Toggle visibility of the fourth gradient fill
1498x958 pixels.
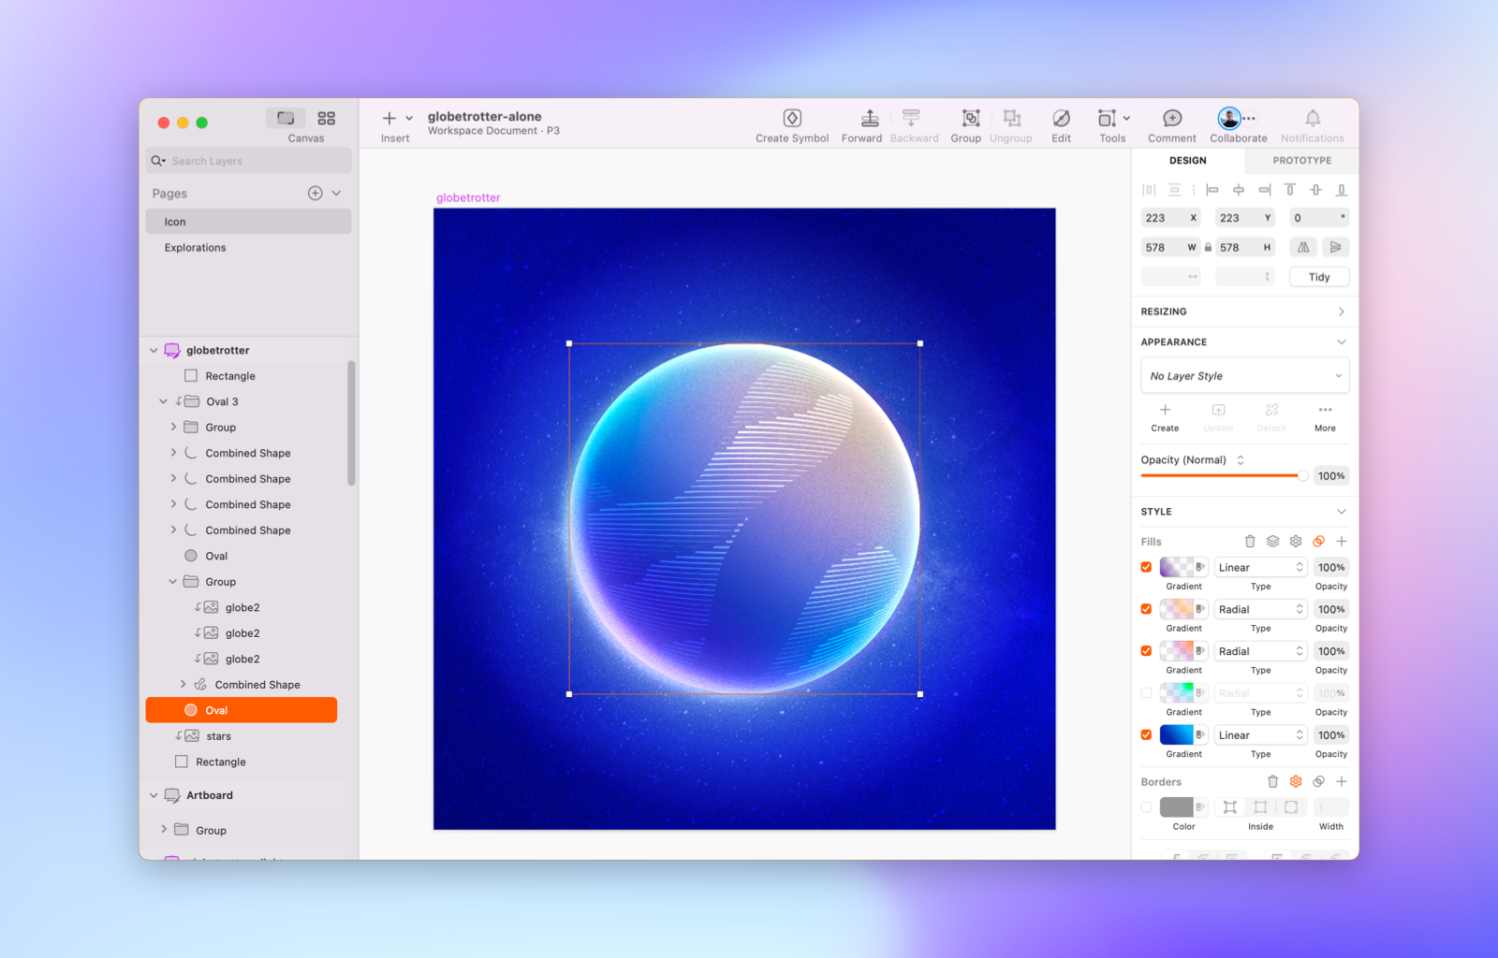pos(1146,692)
